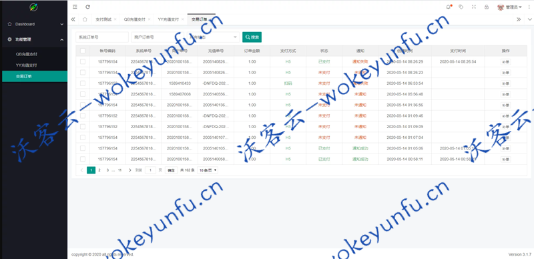Click the admin avatar image
This screenshot has width=534, height=259.
click(x=501, y=7)
